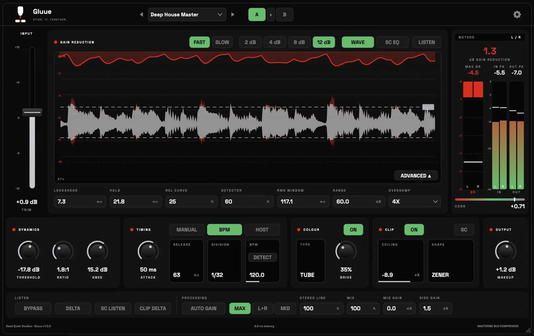Image resolution: width=534 pixels, height=336 pixels.
Task: Enable the Clip SC toggle
Action: point(464,230)
